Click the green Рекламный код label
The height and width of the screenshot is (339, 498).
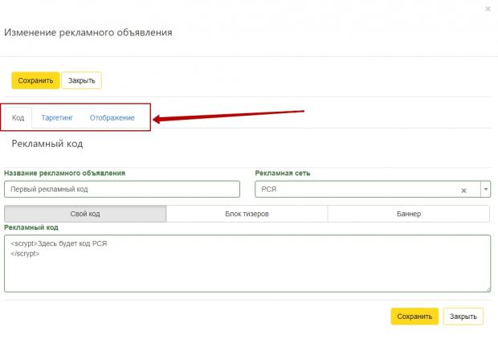(31, 227)
